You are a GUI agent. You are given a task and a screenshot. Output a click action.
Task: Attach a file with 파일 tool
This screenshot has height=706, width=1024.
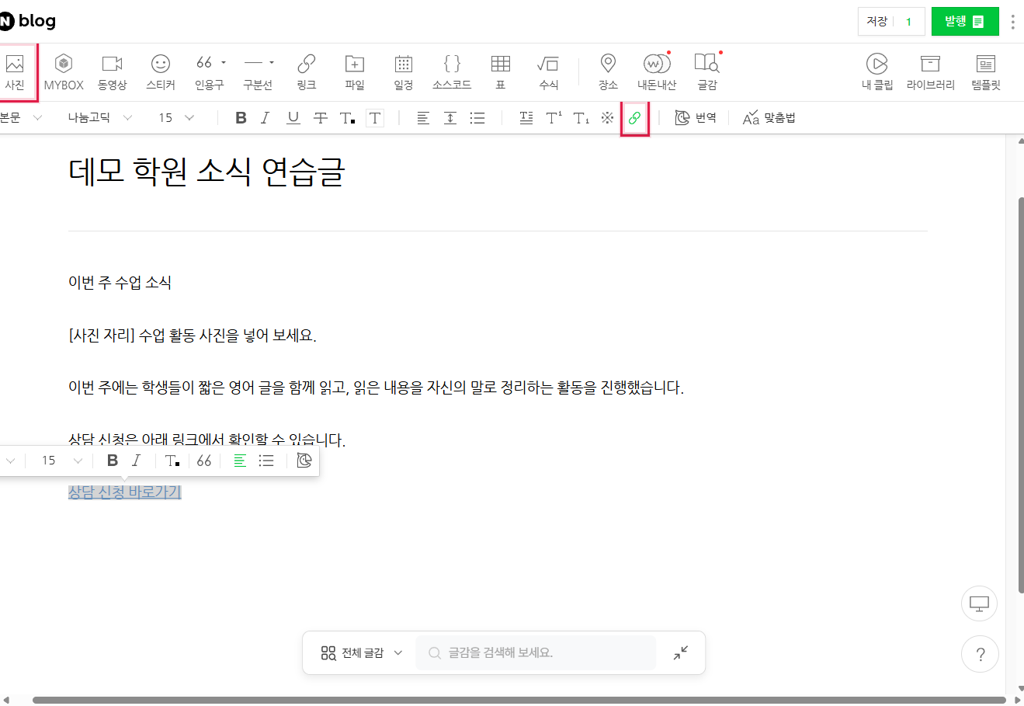(355, 72)
